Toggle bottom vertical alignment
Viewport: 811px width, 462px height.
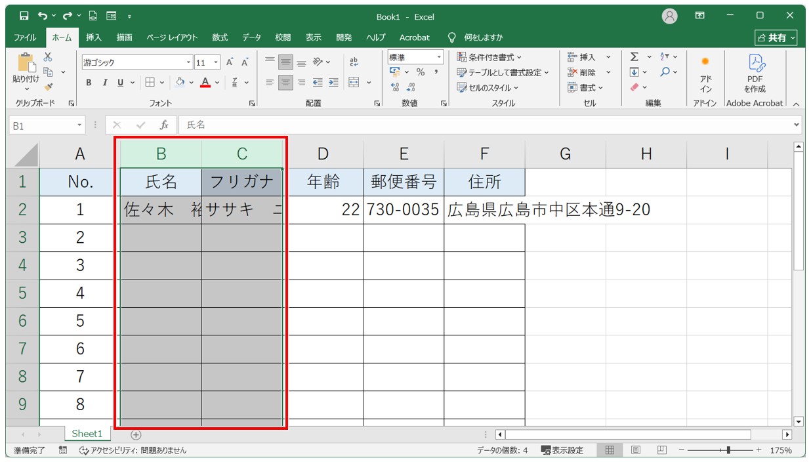click(302, 62)
